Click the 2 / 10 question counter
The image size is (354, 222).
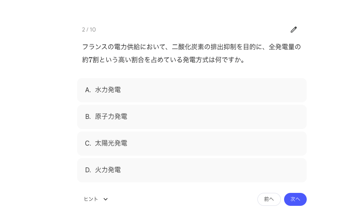(89, 30)
